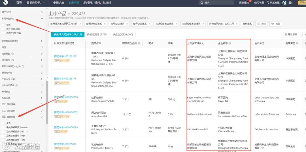Click the 模糊搜索 button
Screen dimensions: 306x152
247,24
